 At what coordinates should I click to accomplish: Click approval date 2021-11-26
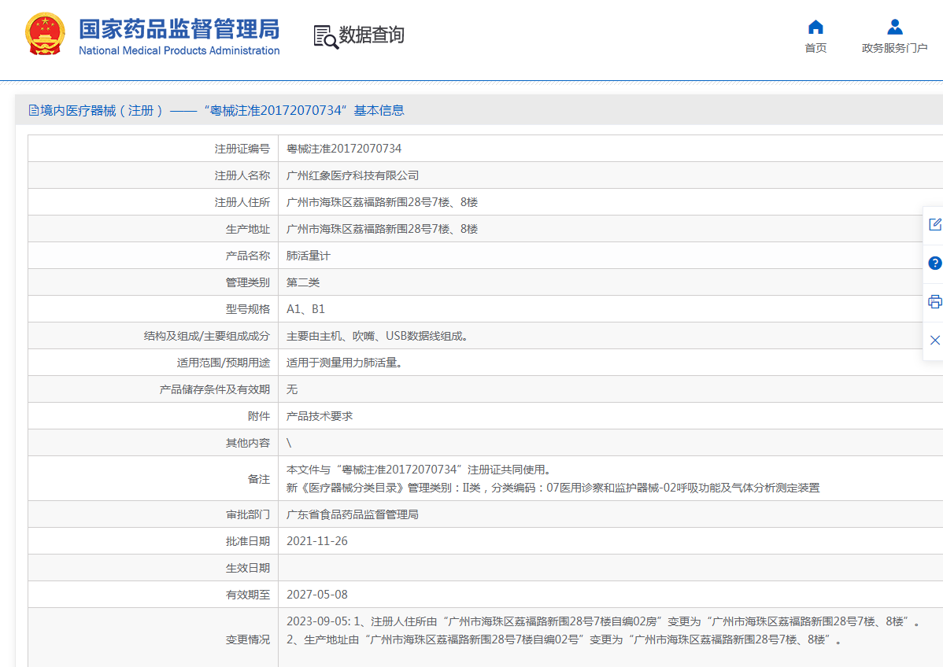tap(317, 541)
